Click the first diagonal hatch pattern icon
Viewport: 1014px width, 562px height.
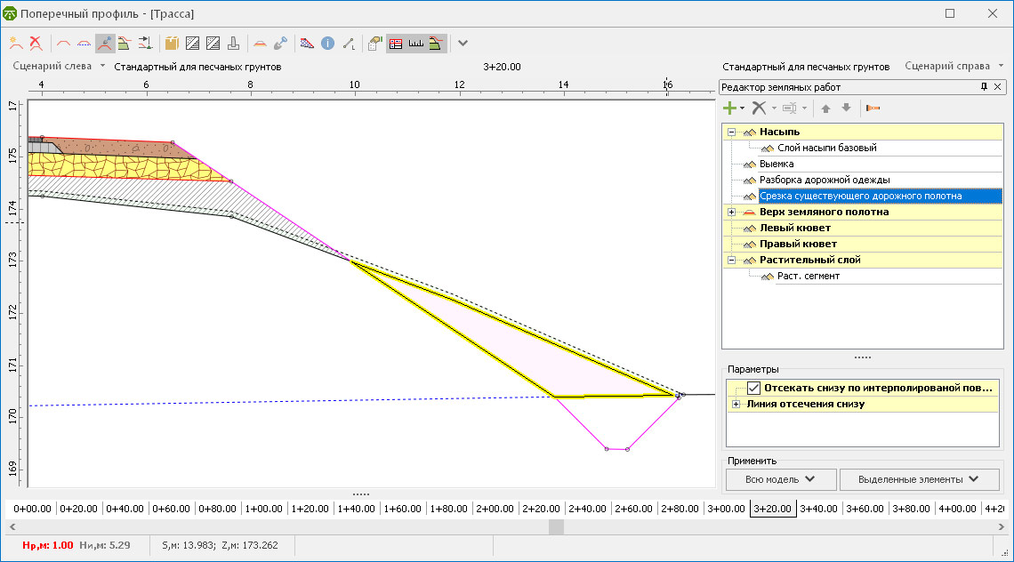coord(192,44)
